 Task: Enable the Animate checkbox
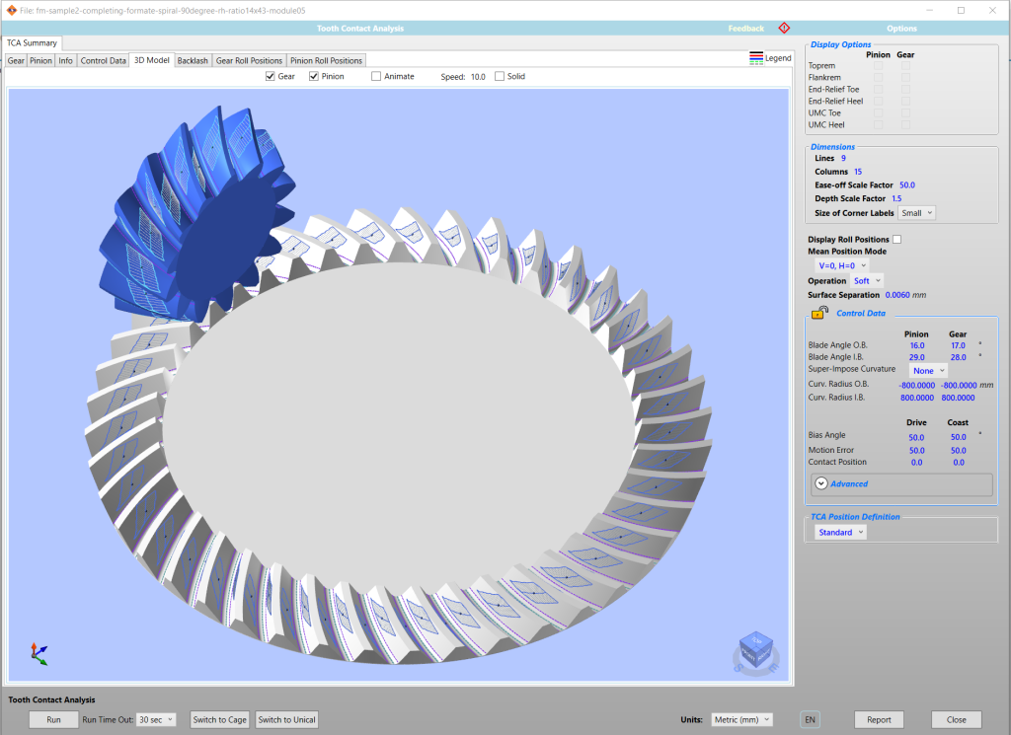pyautogui.click(x=376, y=76)
